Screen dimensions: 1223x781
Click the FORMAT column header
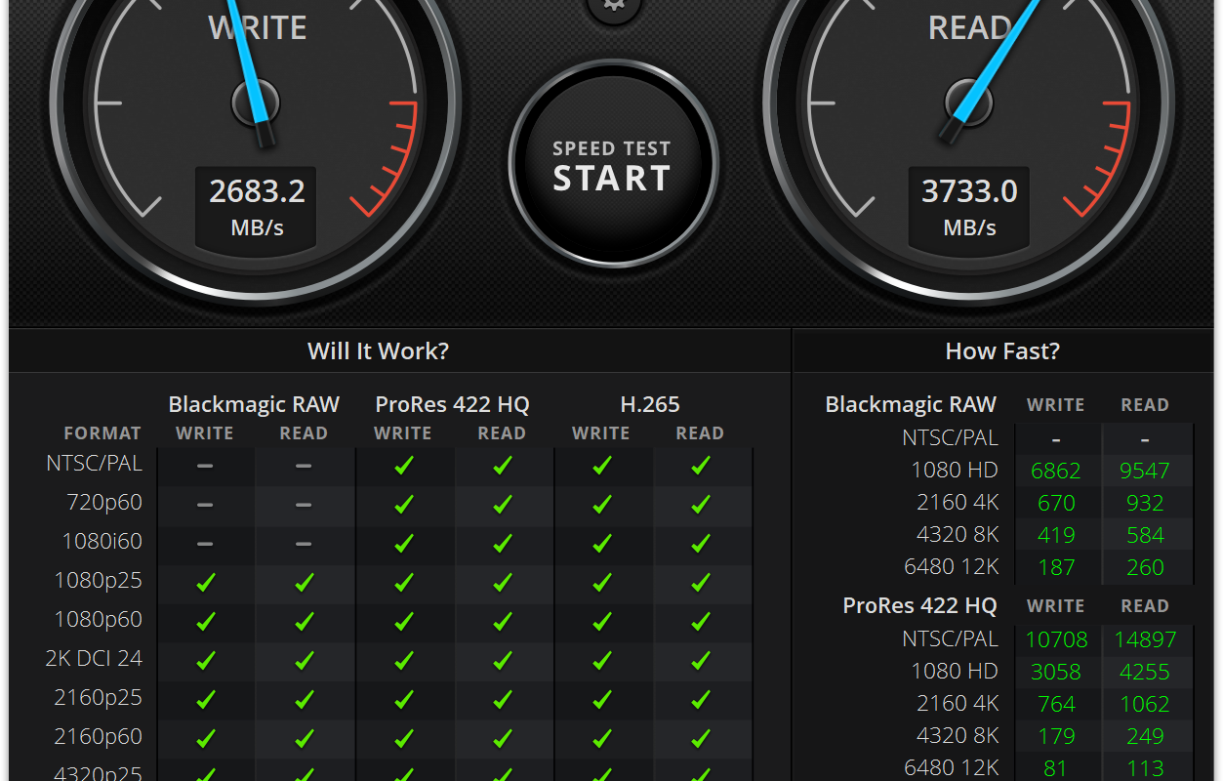tap(102, 433)
